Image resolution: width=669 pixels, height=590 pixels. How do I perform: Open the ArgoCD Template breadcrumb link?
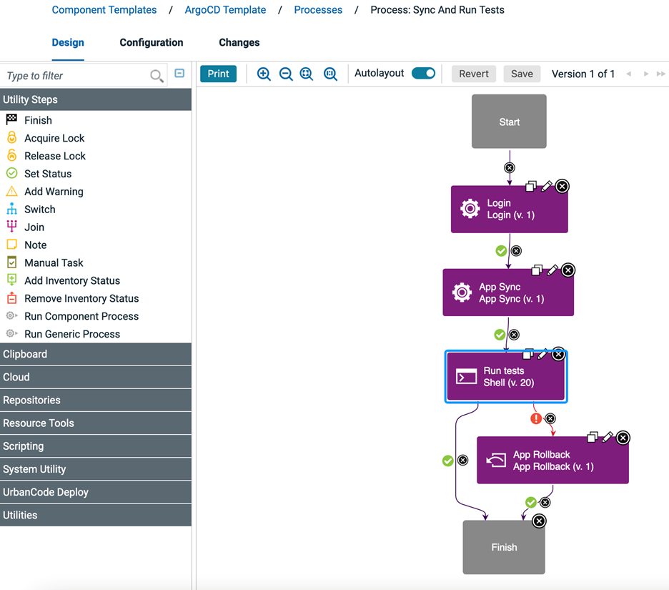[225, 10]
